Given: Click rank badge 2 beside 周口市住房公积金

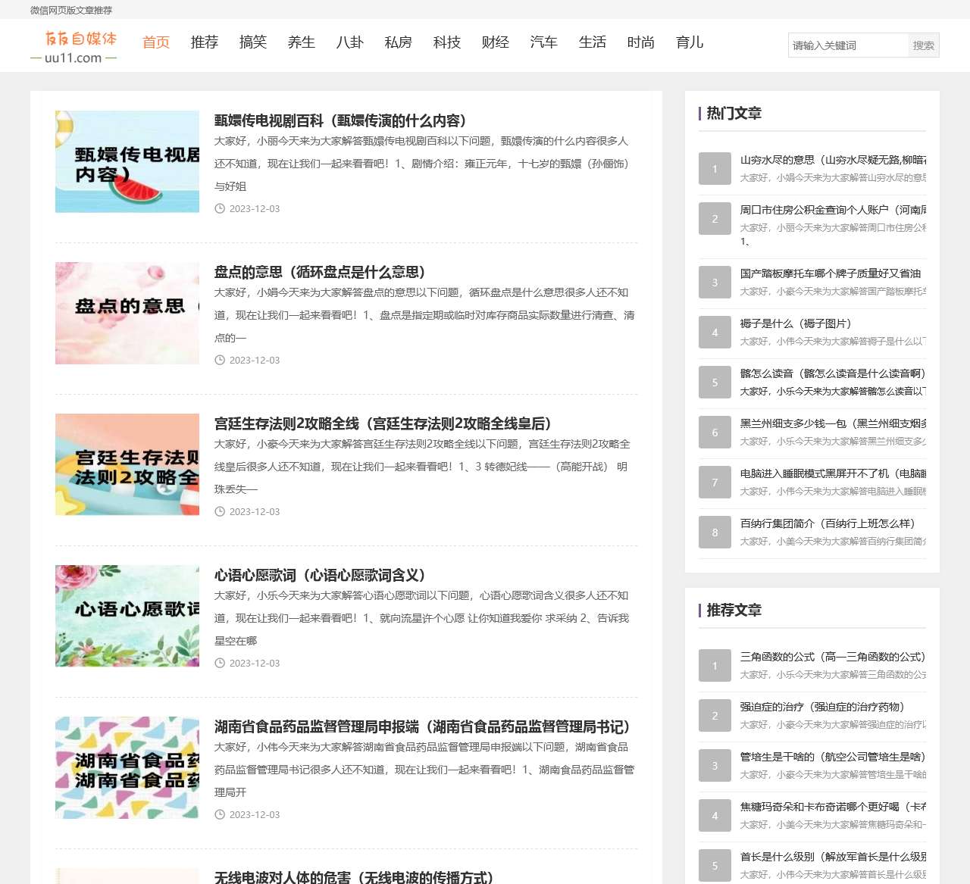Looking at the screenshot, I should [x=715, y=219].
